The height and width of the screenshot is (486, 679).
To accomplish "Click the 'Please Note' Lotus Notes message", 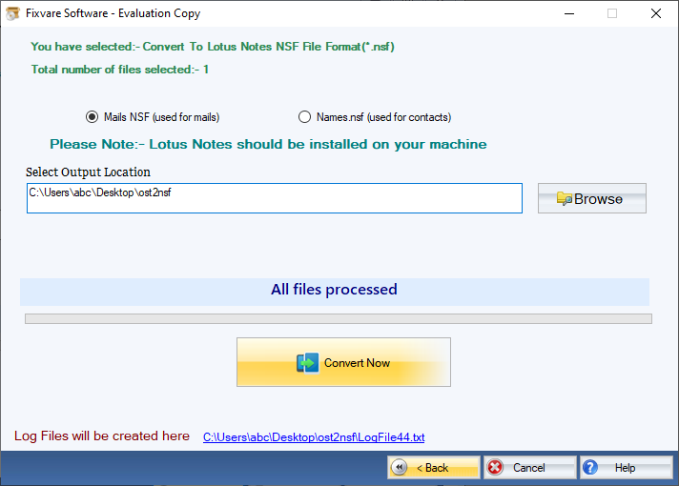I will click(268, 144).
